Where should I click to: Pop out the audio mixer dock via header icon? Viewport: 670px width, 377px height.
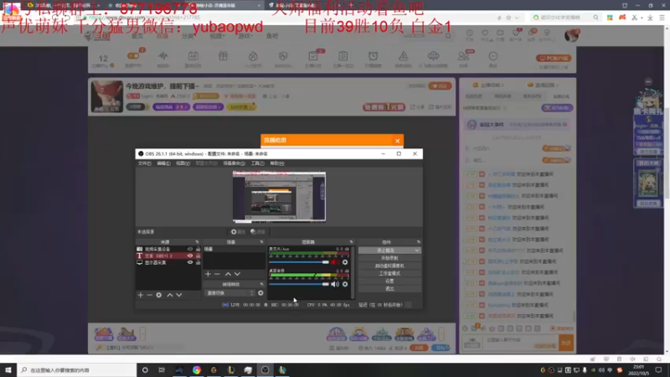tap(351, 242)
